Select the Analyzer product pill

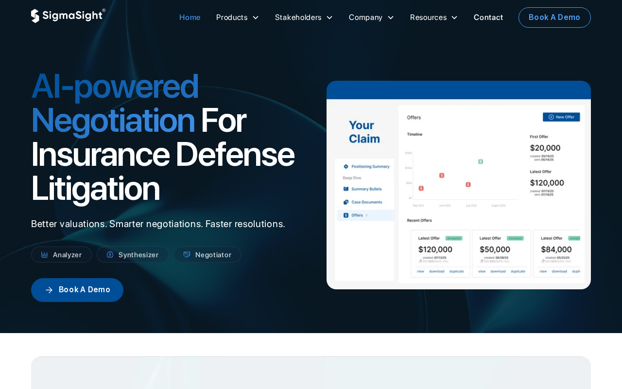coord(61,255)
